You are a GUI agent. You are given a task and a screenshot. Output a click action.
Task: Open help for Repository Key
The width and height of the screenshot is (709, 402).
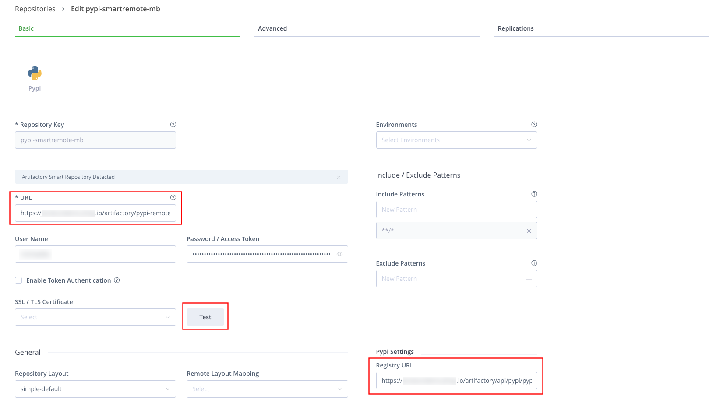(173, 124)
